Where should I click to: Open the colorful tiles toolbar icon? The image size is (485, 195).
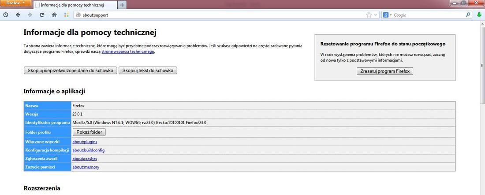pyautogui.click(x=66, y=15)
